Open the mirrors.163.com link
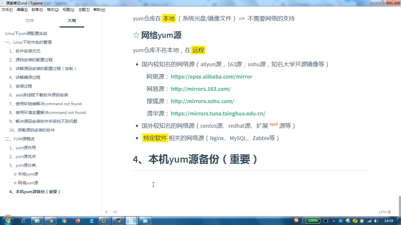Image resolution: width=401 pixels, height=225 pixels. 201,89
